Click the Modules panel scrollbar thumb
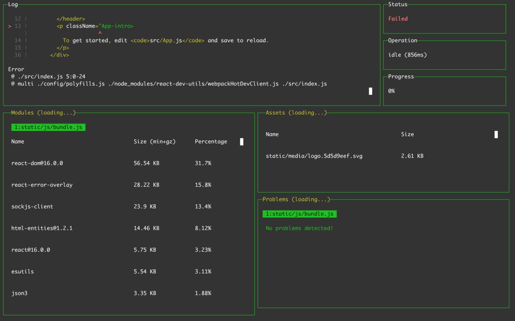The width and height of the screenshot is (515, 321). (x=242, y=142)
